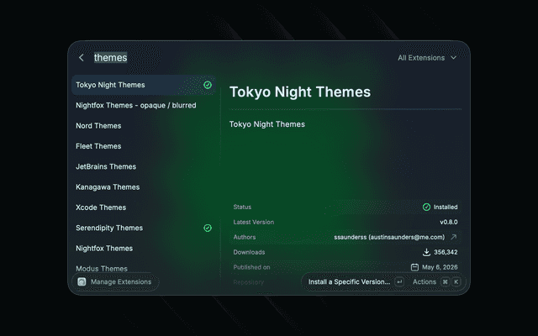The height and width of the screenshot is (336, 538).
Task: Click the May 6, 2026 date
Action: pos(440,267)
